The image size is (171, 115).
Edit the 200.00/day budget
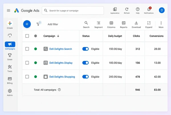115,77
